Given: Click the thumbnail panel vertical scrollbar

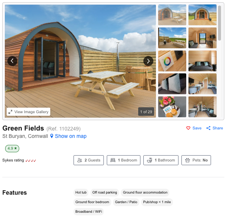Looking at the screenshot, I should coord(220,23).
